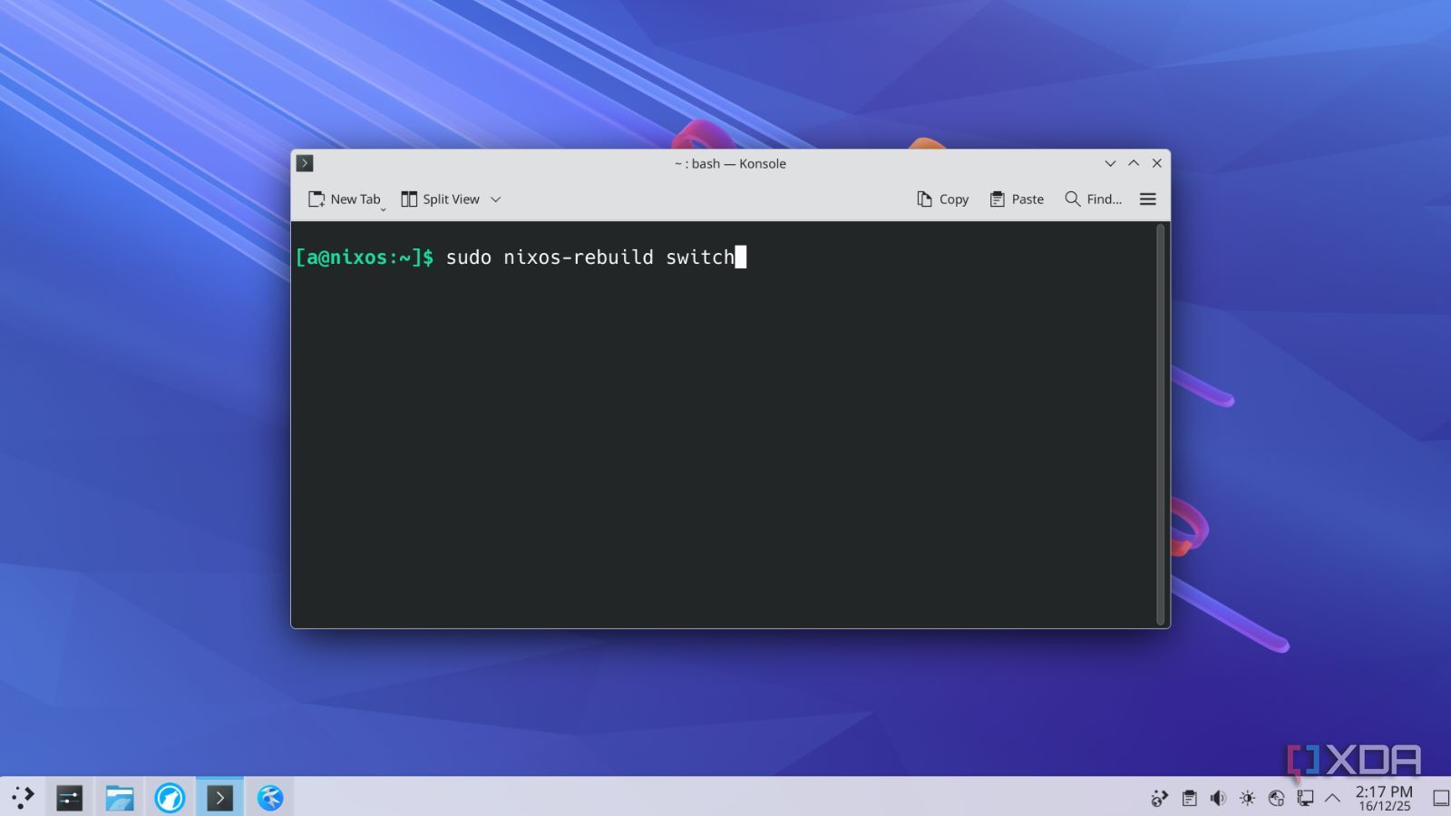
Task: Open the disk and devices tray icon
Action: 1277,798
